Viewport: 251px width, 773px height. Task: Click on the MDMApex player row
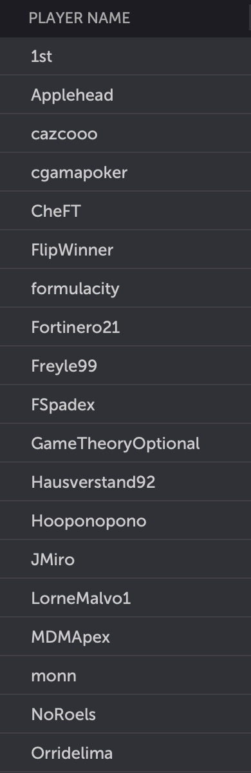pyautogui.click(x=126, y=636)
